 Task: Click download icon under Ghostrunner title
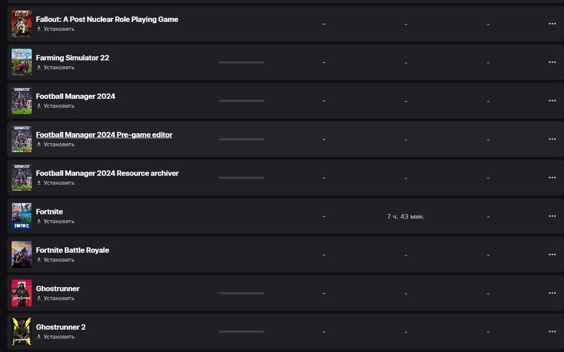tap(39, 298)
